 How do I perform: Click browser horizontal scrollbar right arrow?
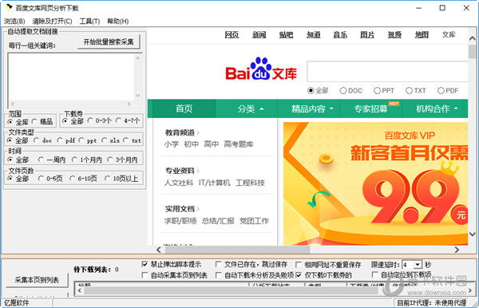click(457, 250)
